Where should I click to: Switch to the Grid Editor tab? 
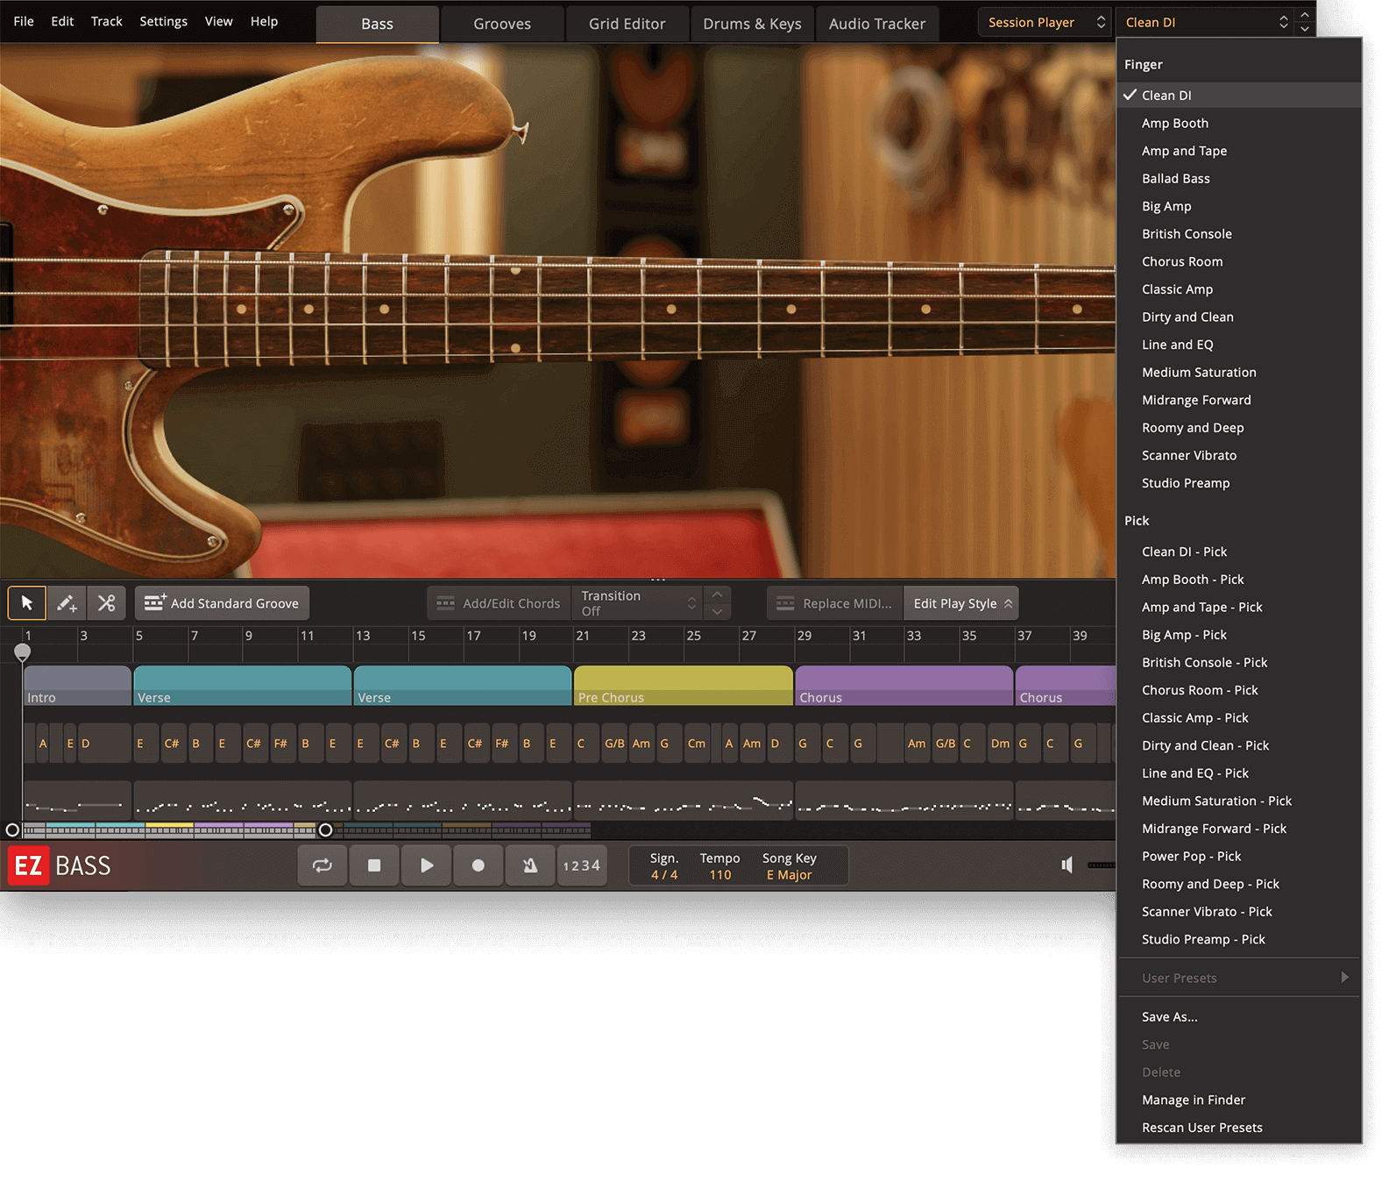627,24
